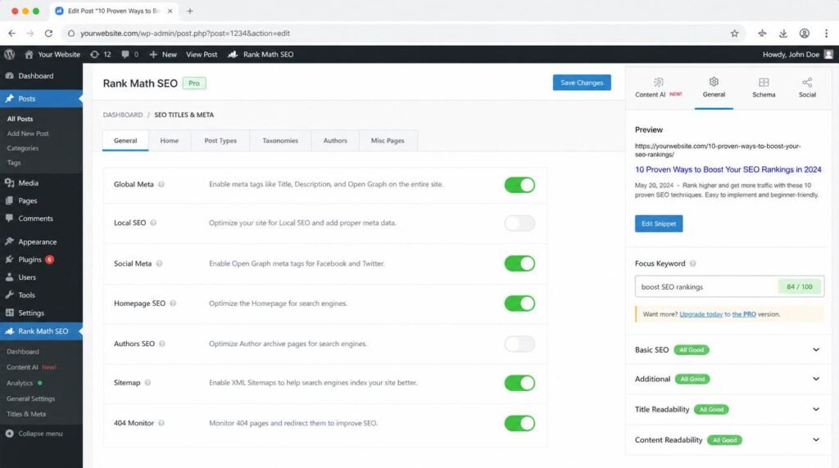Reload the page with the refresh icon
The width and height of the screenshot is (839, 468).
tap(48, 33)
